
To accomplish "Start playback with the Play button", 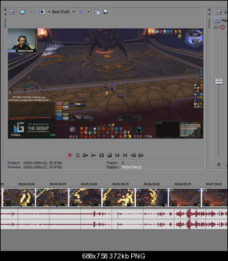I will pyautogui.click(x=94, y=155).
